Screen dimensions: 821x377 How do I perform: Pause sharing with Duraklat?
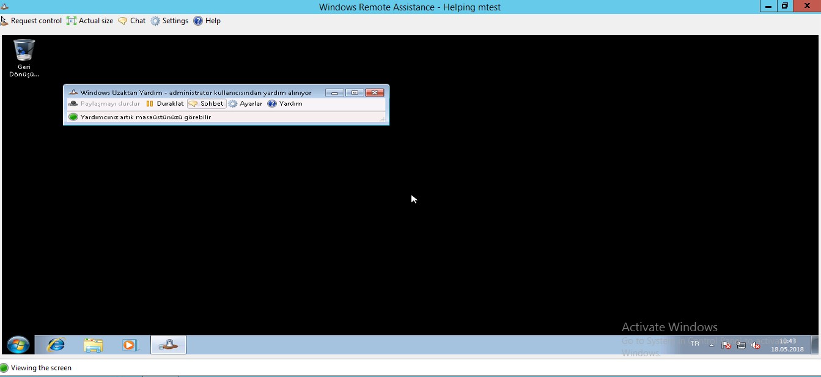click(165, 104)
